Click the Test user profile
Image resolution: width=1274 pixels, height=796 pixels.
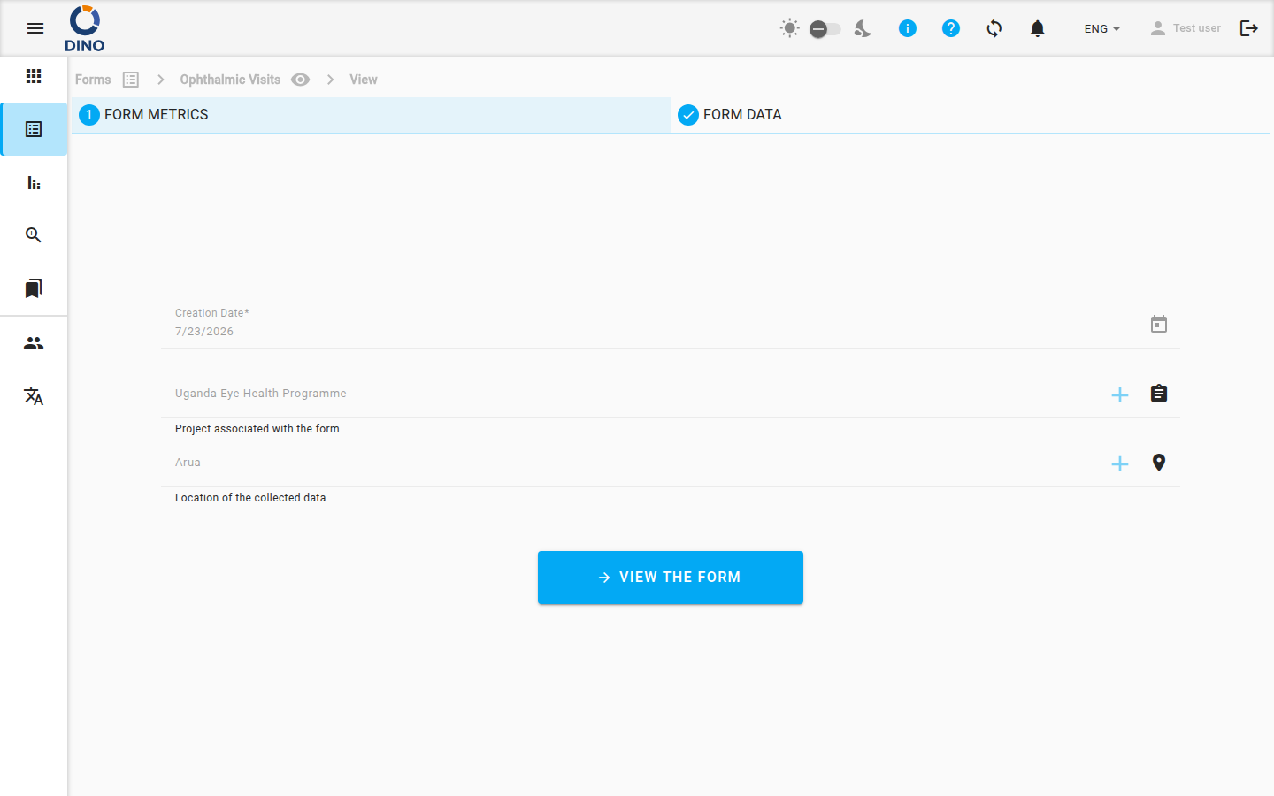tap(1185, 28)
